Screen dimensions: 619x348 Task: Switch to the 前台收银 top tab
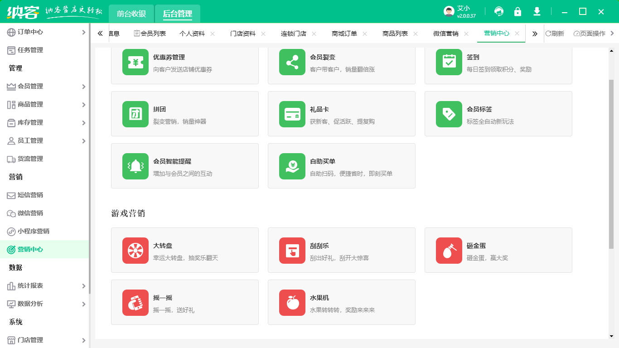click(131, 14)
